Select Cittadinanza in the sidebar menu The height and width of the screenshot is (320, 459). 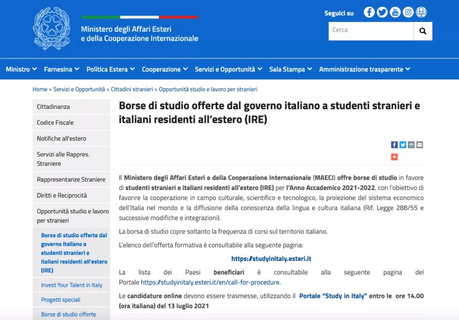pos(53,107)
